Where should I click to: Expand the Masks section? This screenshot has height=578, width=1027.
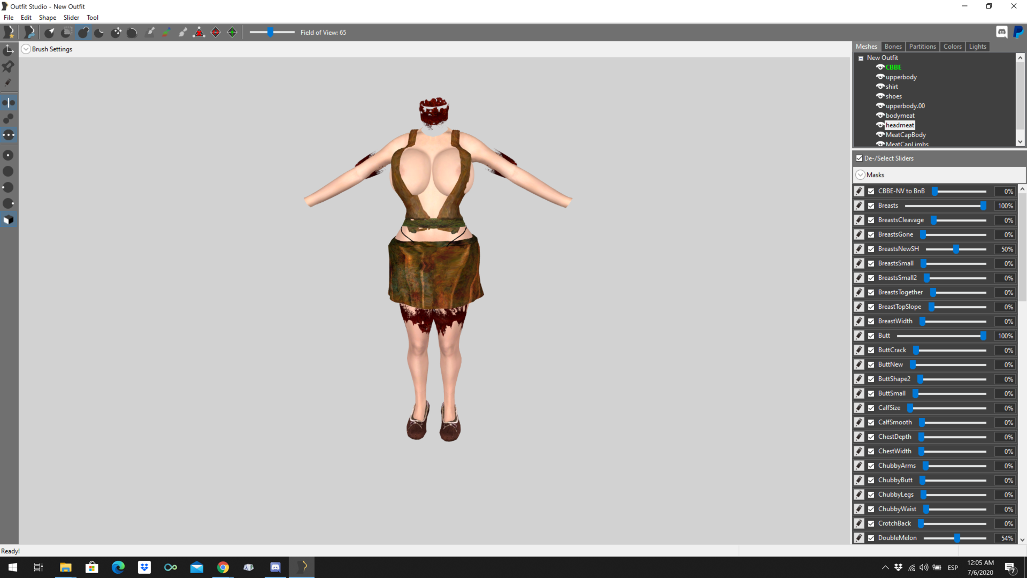click(860, 175)
